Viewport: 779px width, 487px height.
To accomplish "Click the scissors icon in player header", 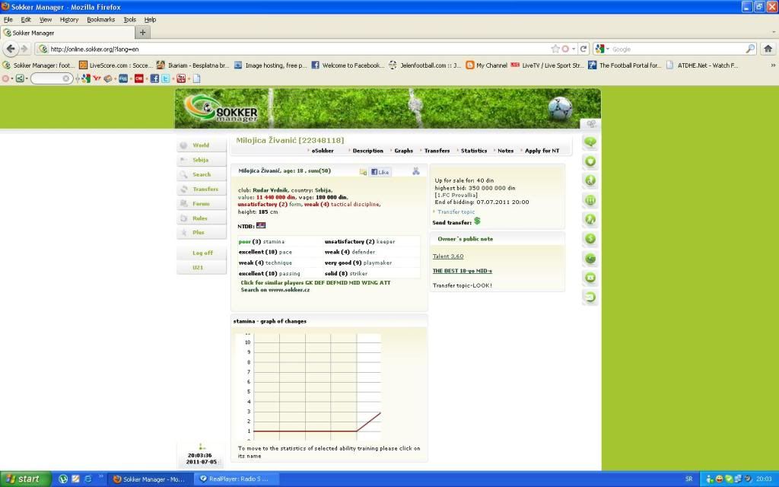I will [416, 171].
